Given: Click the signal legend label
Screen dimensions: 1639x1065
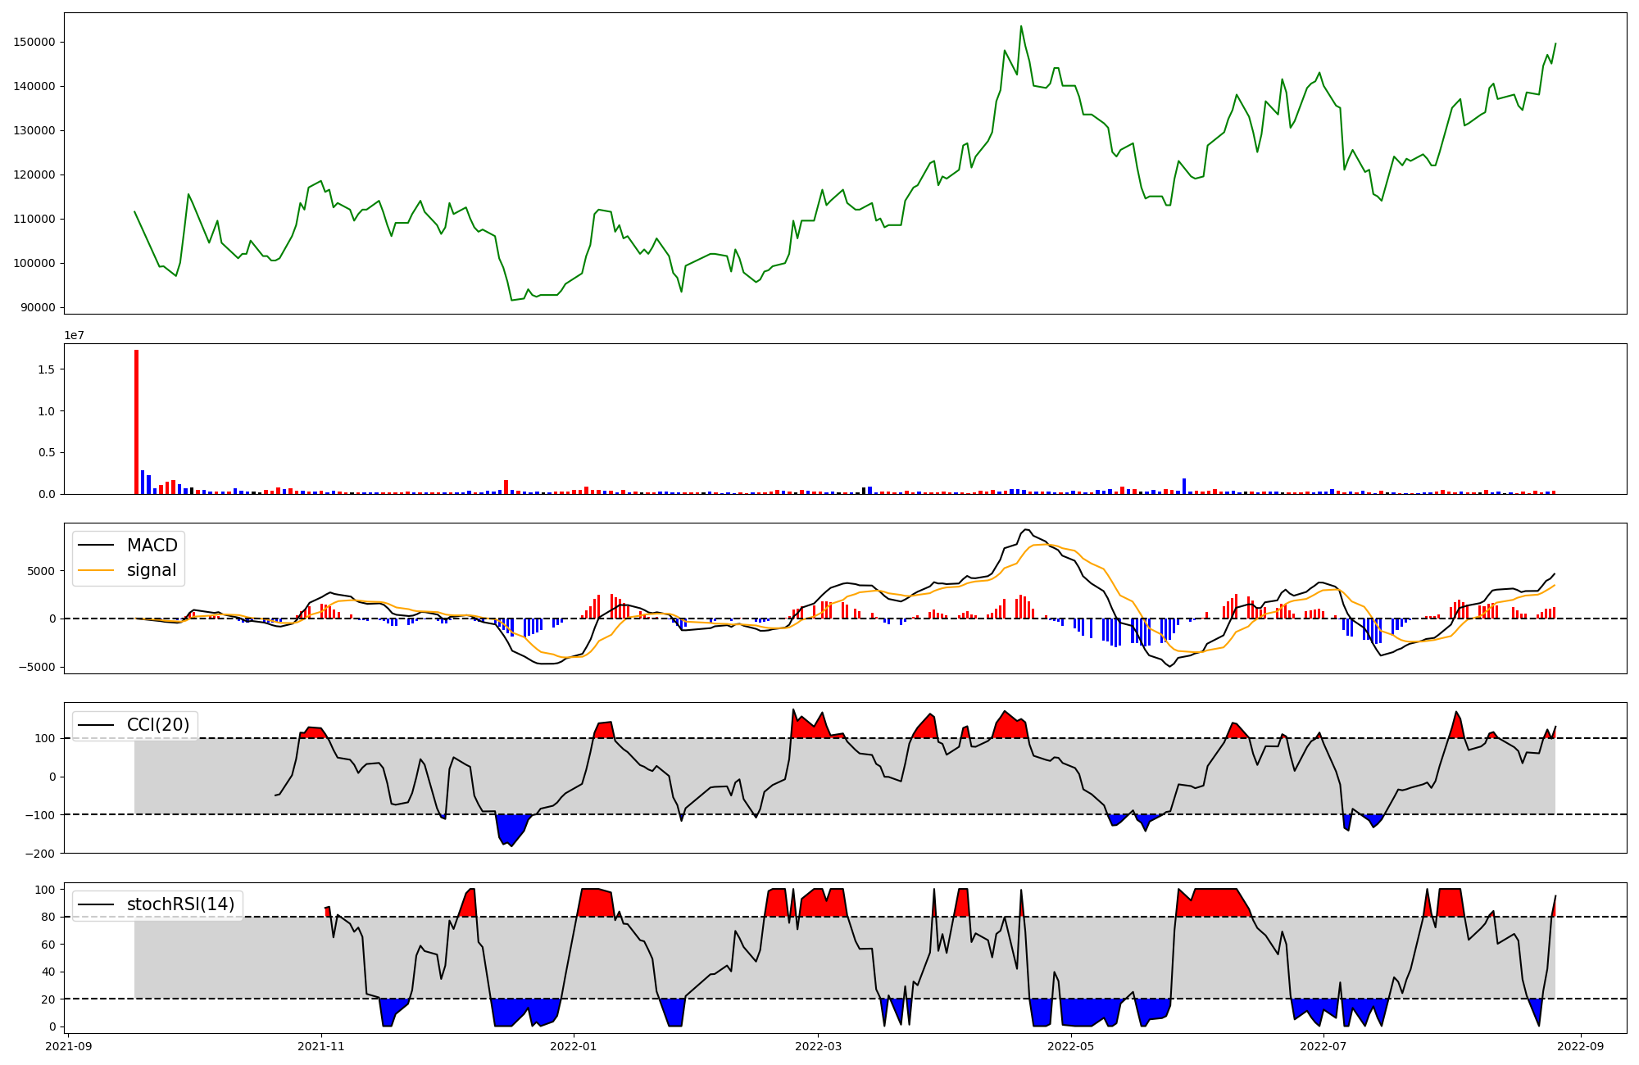Looking at the screenshot, I should click(x=152, y=570).
